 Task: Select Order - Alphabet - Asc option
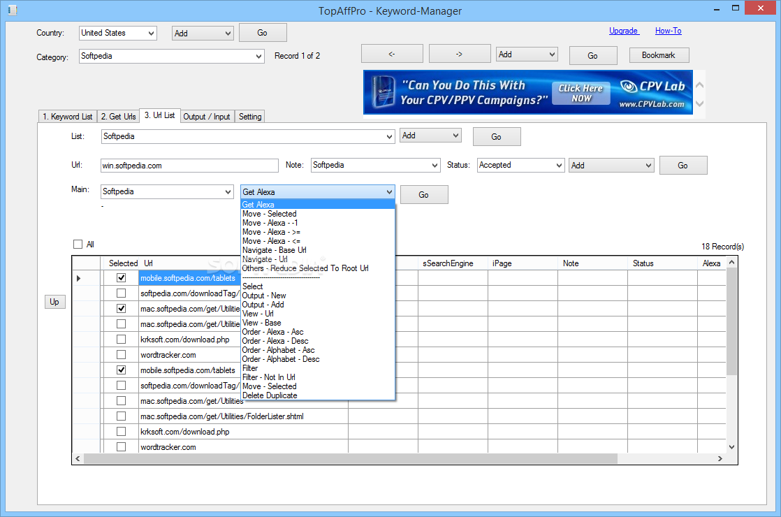(x=318, y=350)
